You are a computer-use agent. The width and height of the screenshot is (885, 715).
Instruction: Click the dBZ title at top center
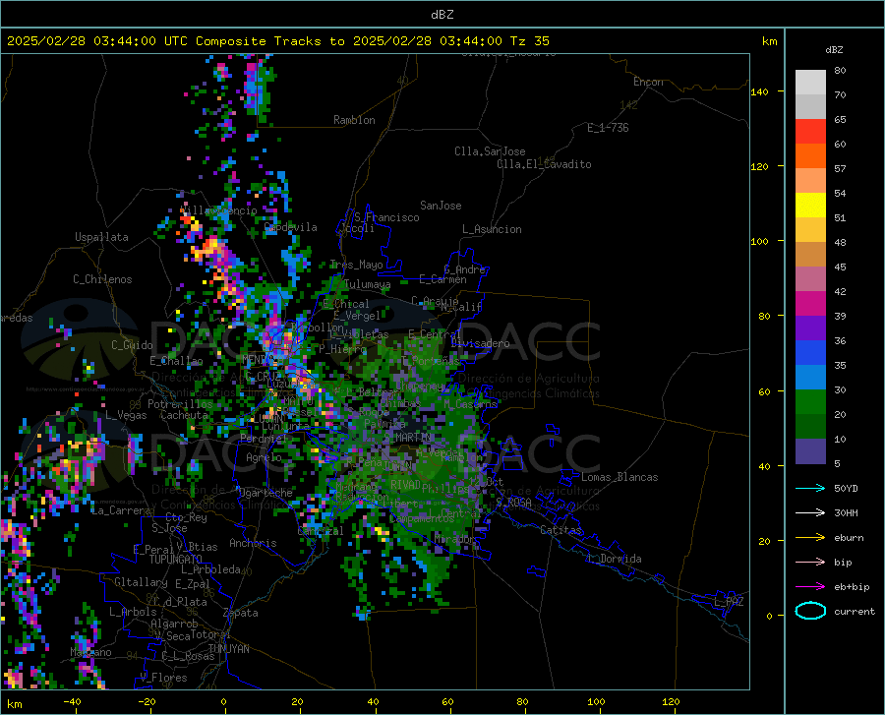coord(442,15)
